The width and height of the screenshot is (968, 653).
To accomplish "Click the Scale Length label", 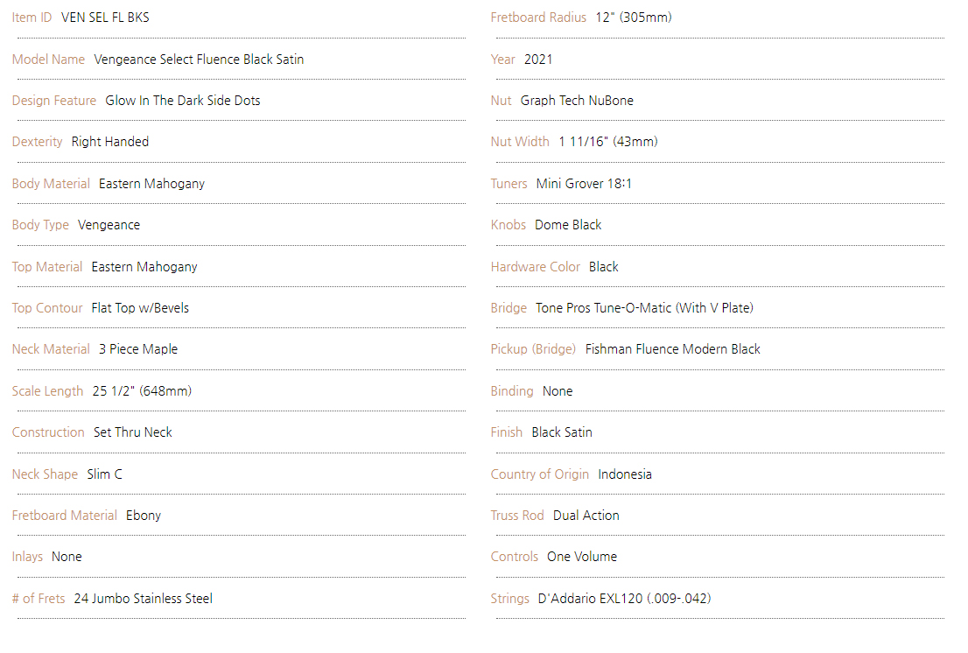I will (47, 391).
